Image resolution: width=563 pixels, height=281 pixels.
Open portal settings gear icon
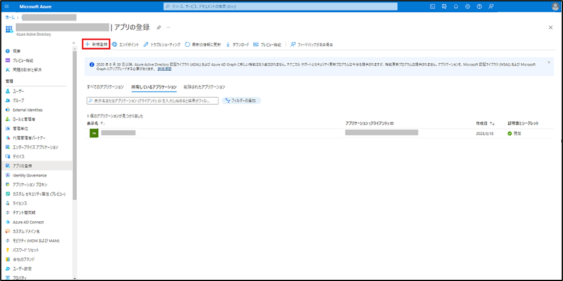click(467, 6)
